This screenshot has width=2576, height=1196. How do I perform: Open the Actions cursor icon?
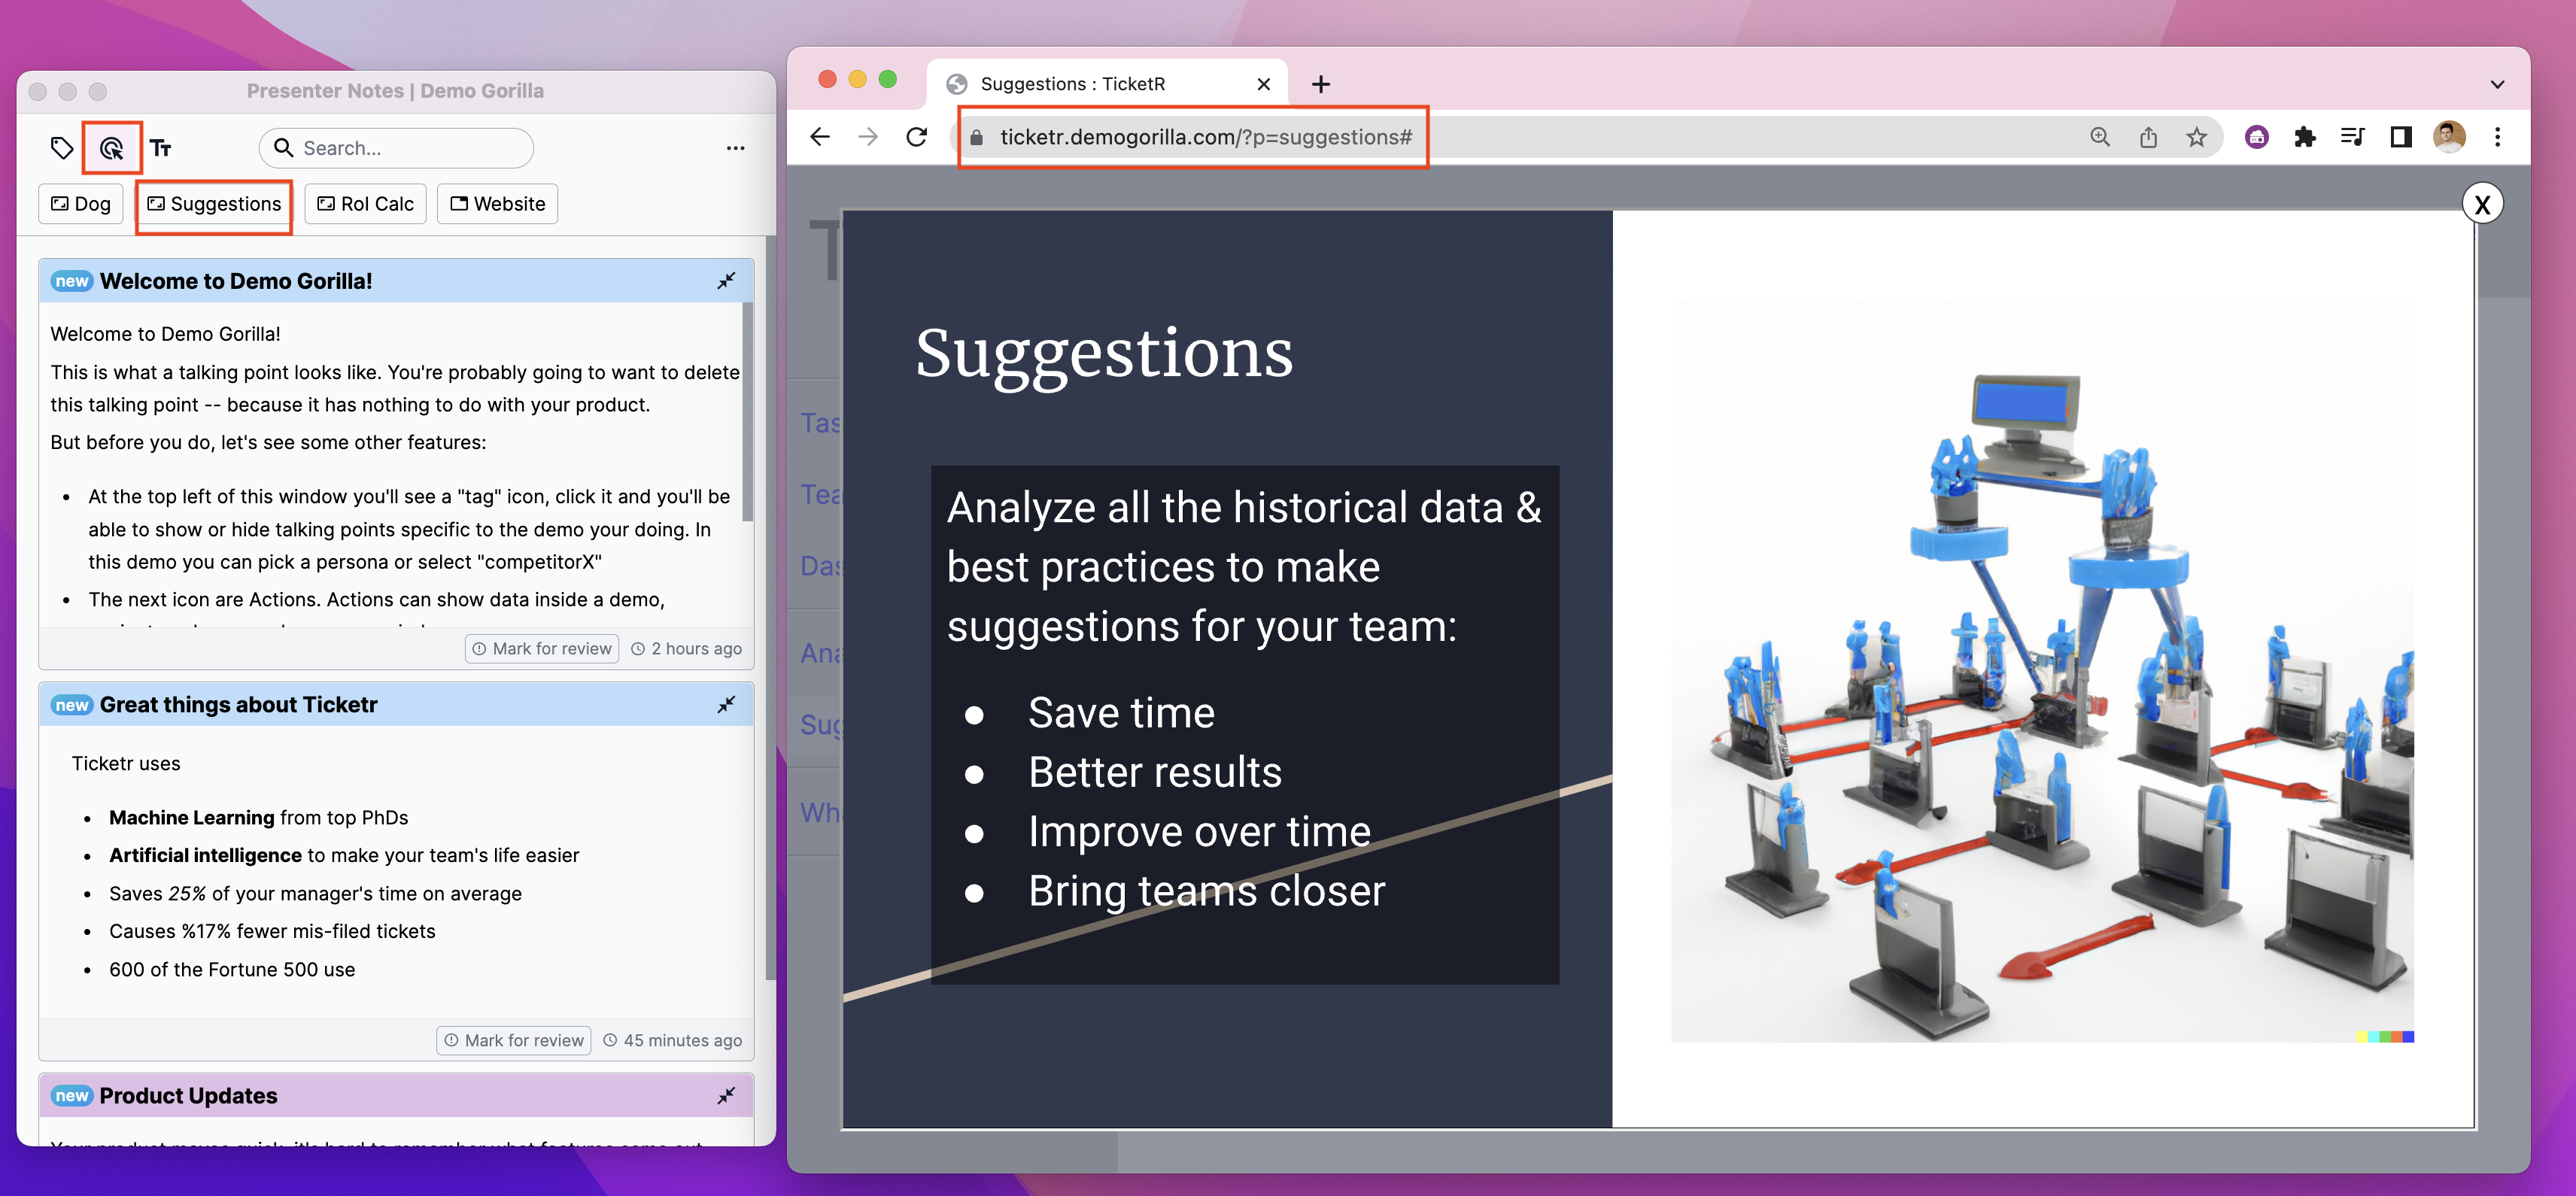click(x=112, y=148)
